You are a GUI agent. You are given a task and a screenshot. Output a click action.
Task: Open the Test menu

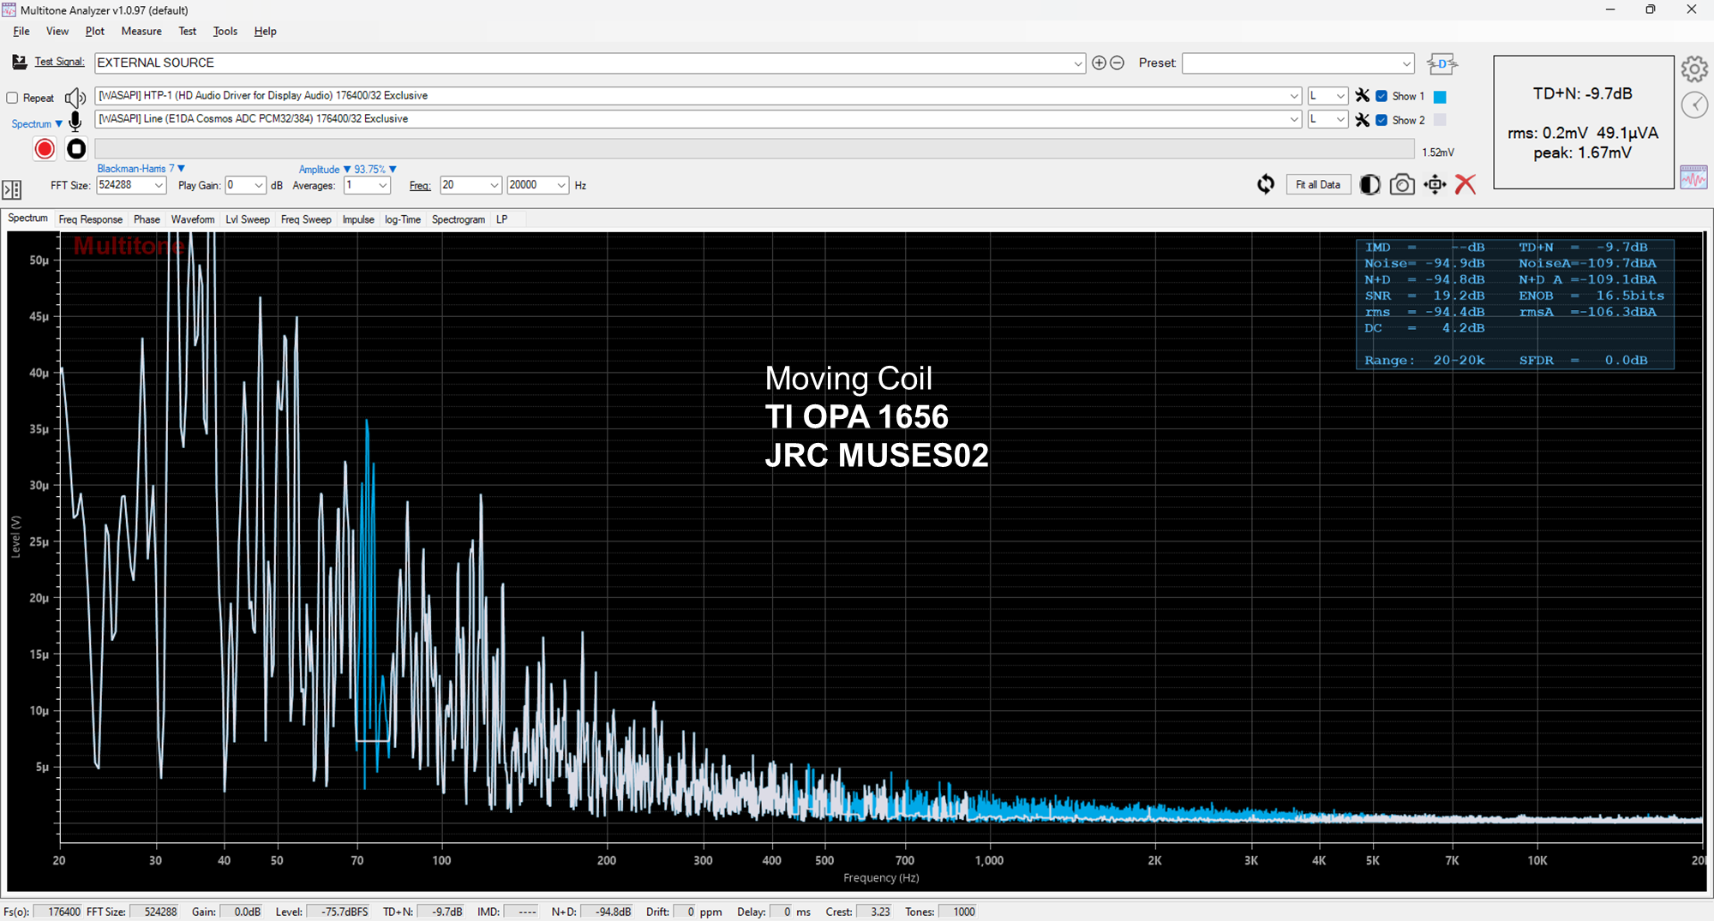187,31
